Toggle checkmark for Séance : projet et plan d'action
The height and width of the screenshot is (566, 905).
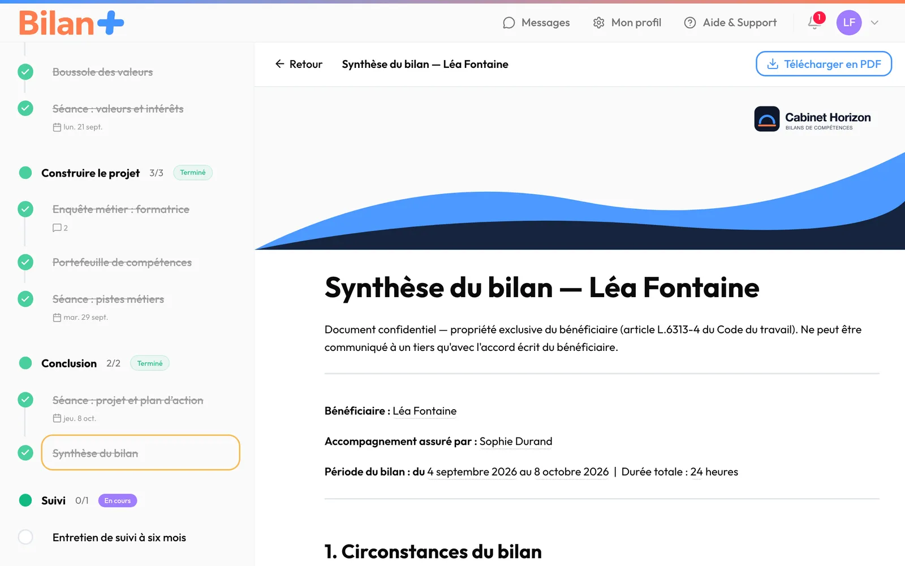click(25, 400)
